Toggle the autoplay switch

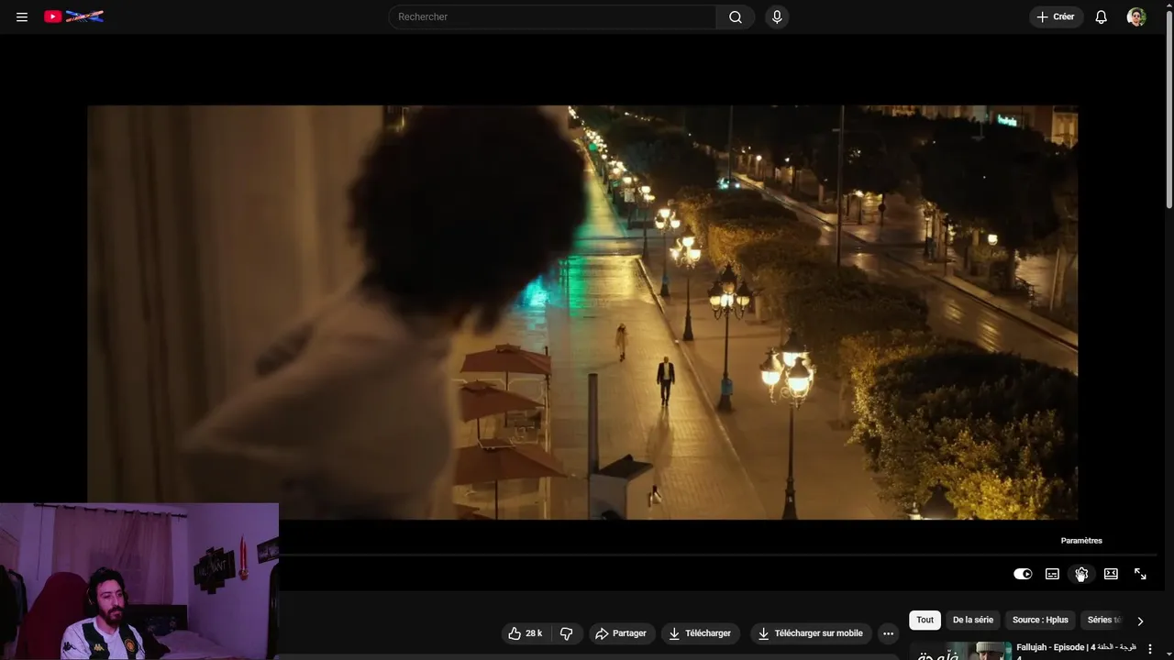1023,574
